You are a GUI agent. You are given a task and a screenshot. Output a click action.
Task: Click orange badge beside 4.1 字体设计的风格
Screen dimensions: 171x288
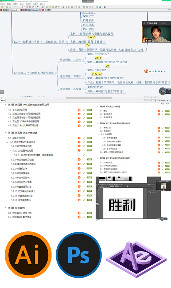click(x=79, y=110)
